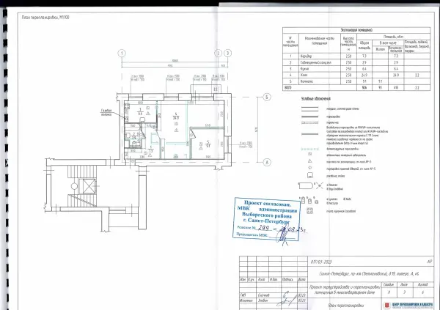The height and width of the screenshot is (310, 440).
Task: Click the warning triangle symbol in the legend
Action: click(309, 161)
